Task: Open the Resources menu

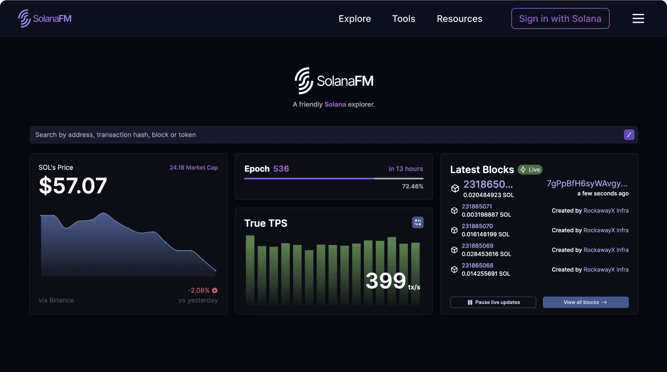Action: pos(459,19)
